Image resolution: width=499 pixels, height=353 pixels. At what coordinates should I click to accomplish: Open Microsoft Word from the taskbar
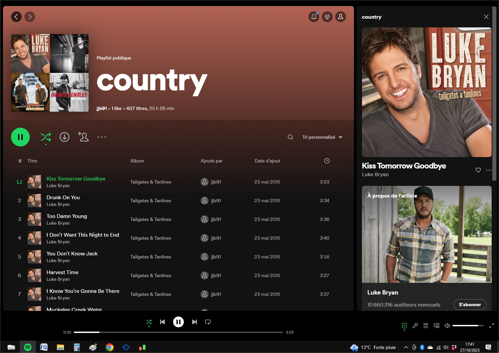tap(44, 347)
